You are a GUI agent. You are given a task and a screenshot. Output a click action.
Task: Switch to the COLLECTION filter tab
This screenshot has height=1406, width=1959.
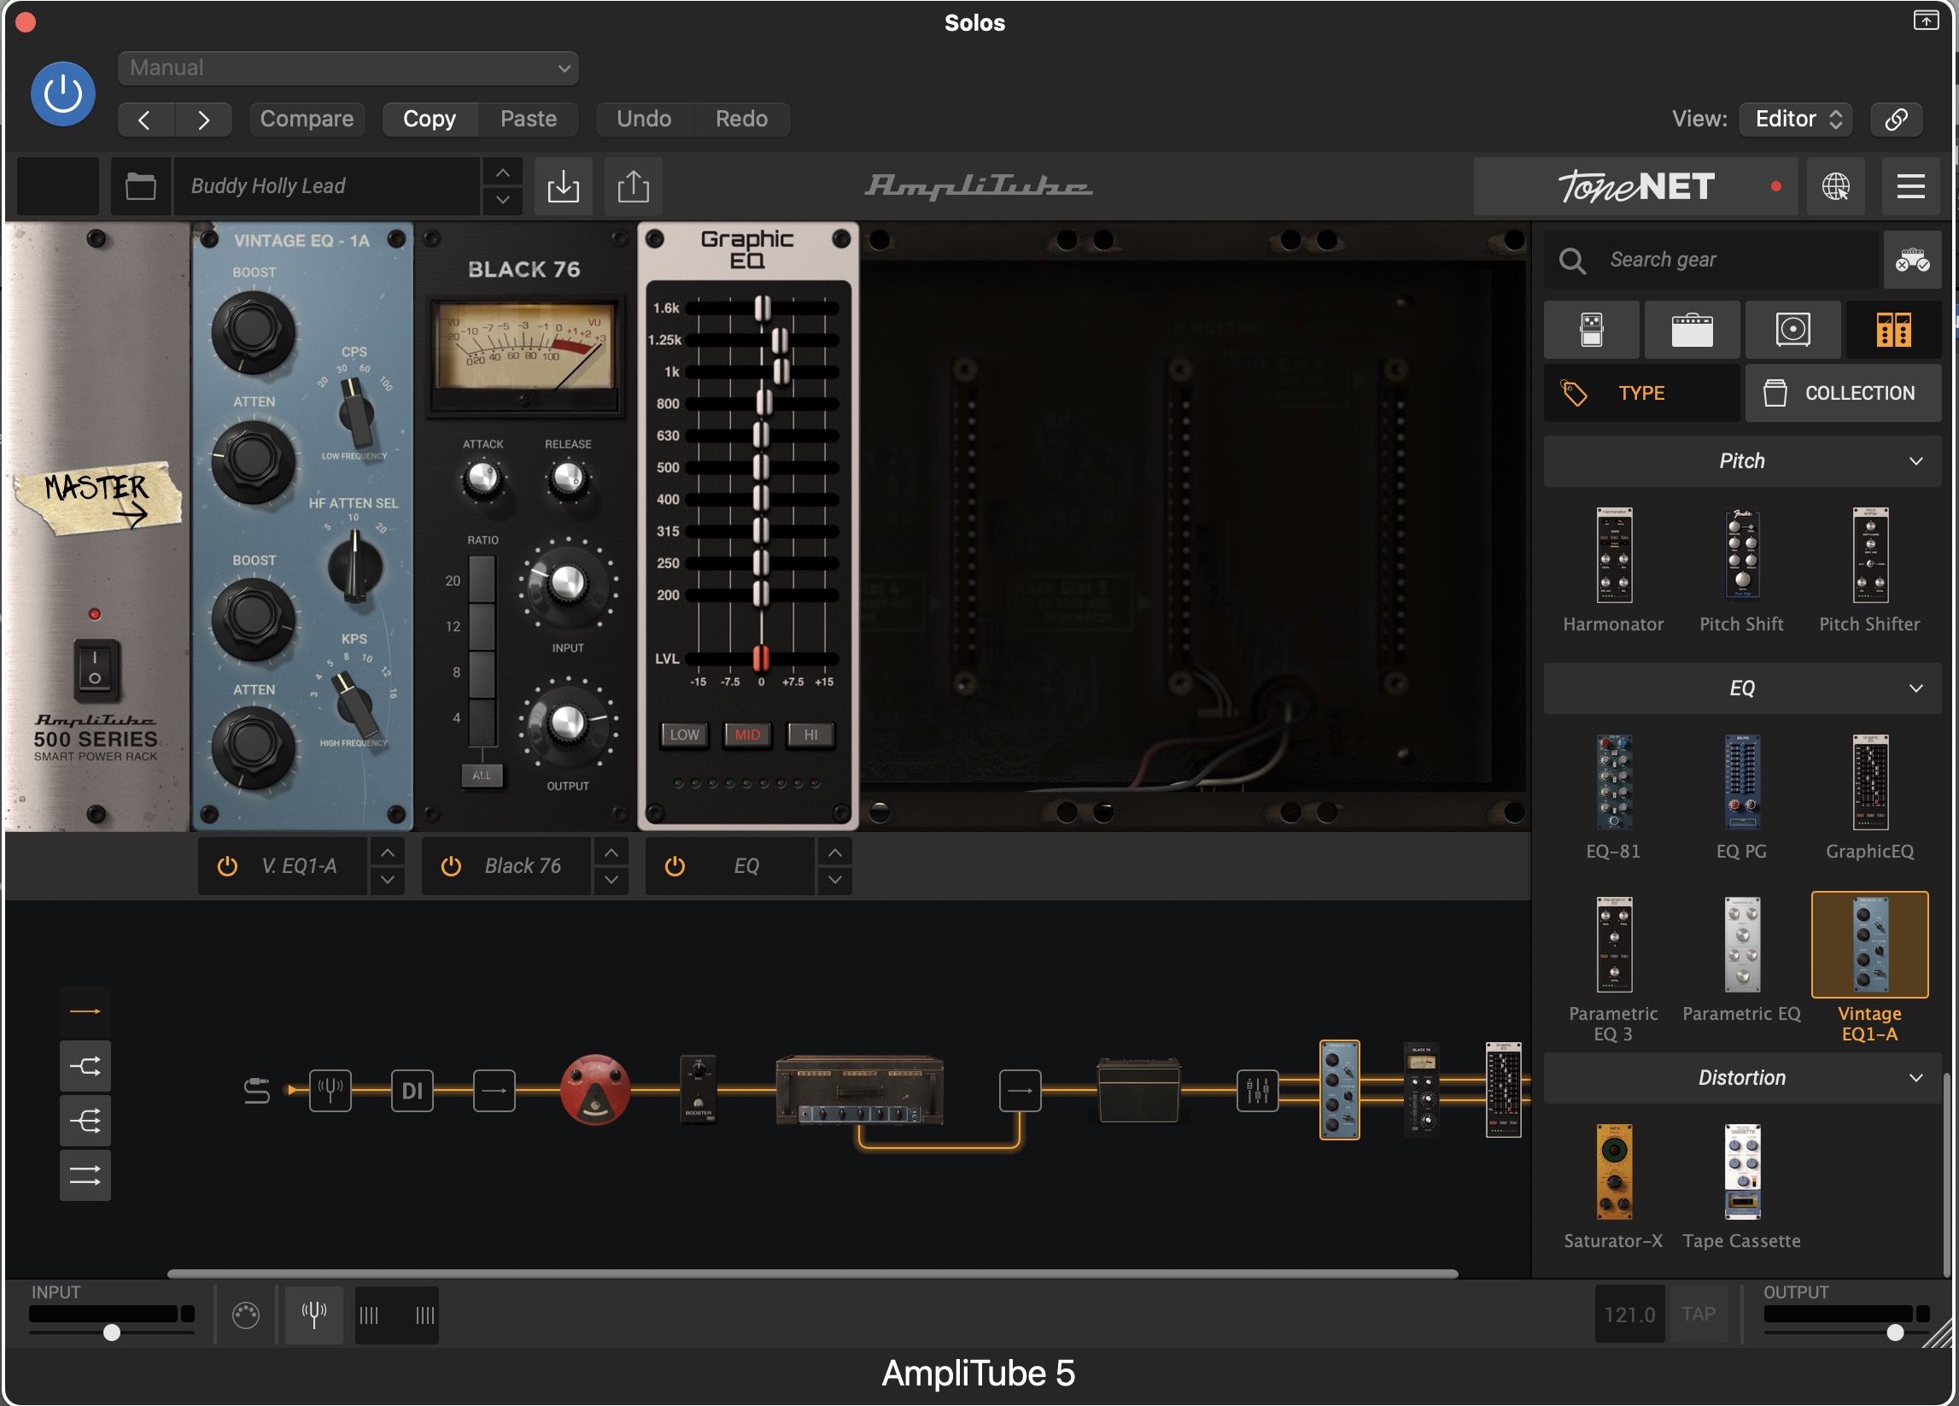point(1843,393)
